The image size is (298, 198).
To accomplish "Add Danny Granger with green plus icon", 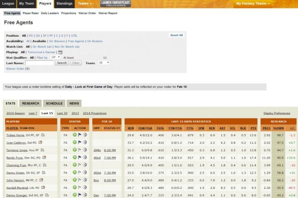I will click(x=75, y=195).
